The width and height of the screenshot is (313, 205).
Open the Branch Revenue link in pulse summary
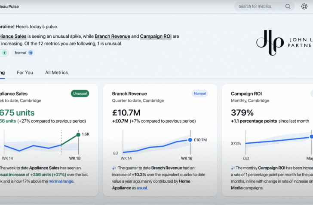tap(112, 36)
